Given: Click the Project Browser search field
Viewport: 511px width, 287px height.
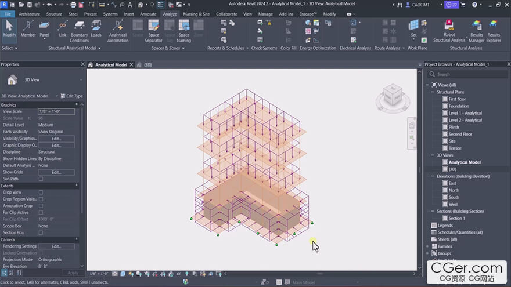Looking at the screenshot, I should coord(467,75).
